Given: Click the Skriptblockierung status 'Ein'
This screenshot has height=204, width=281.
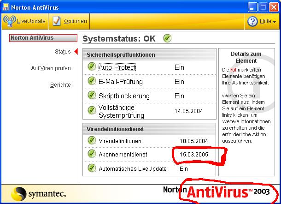Looking at the screenshot, I should point(179,96).
